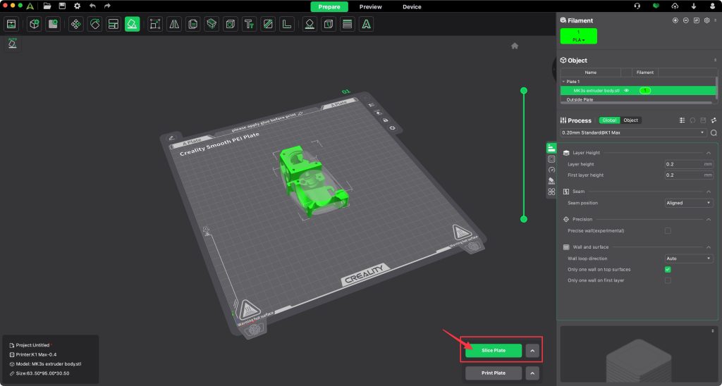Open the support settings tab icon

(551, 180)
